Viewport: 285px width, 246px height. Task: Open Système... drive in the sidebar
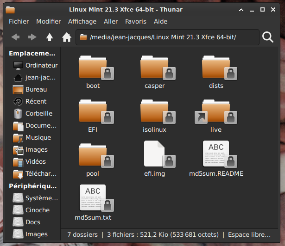(x=35, y=198)
